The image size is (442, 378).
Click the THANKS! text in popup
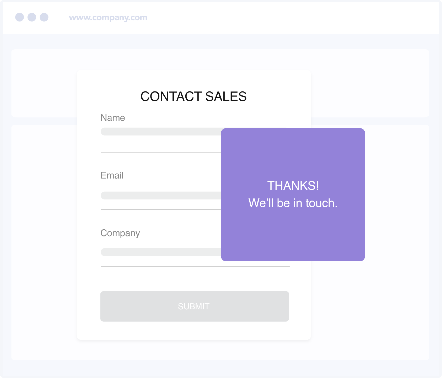tap(293, 186)
